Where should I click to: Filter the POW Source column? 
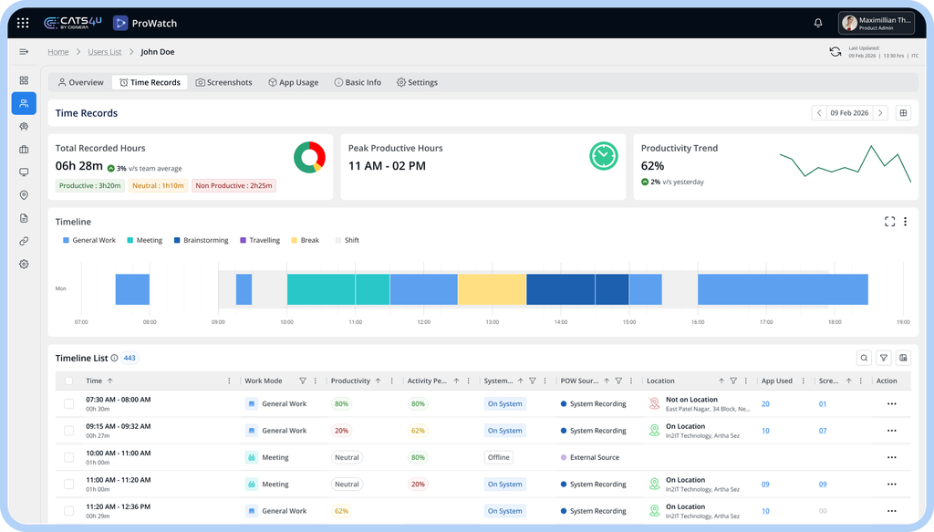(619, 381)
